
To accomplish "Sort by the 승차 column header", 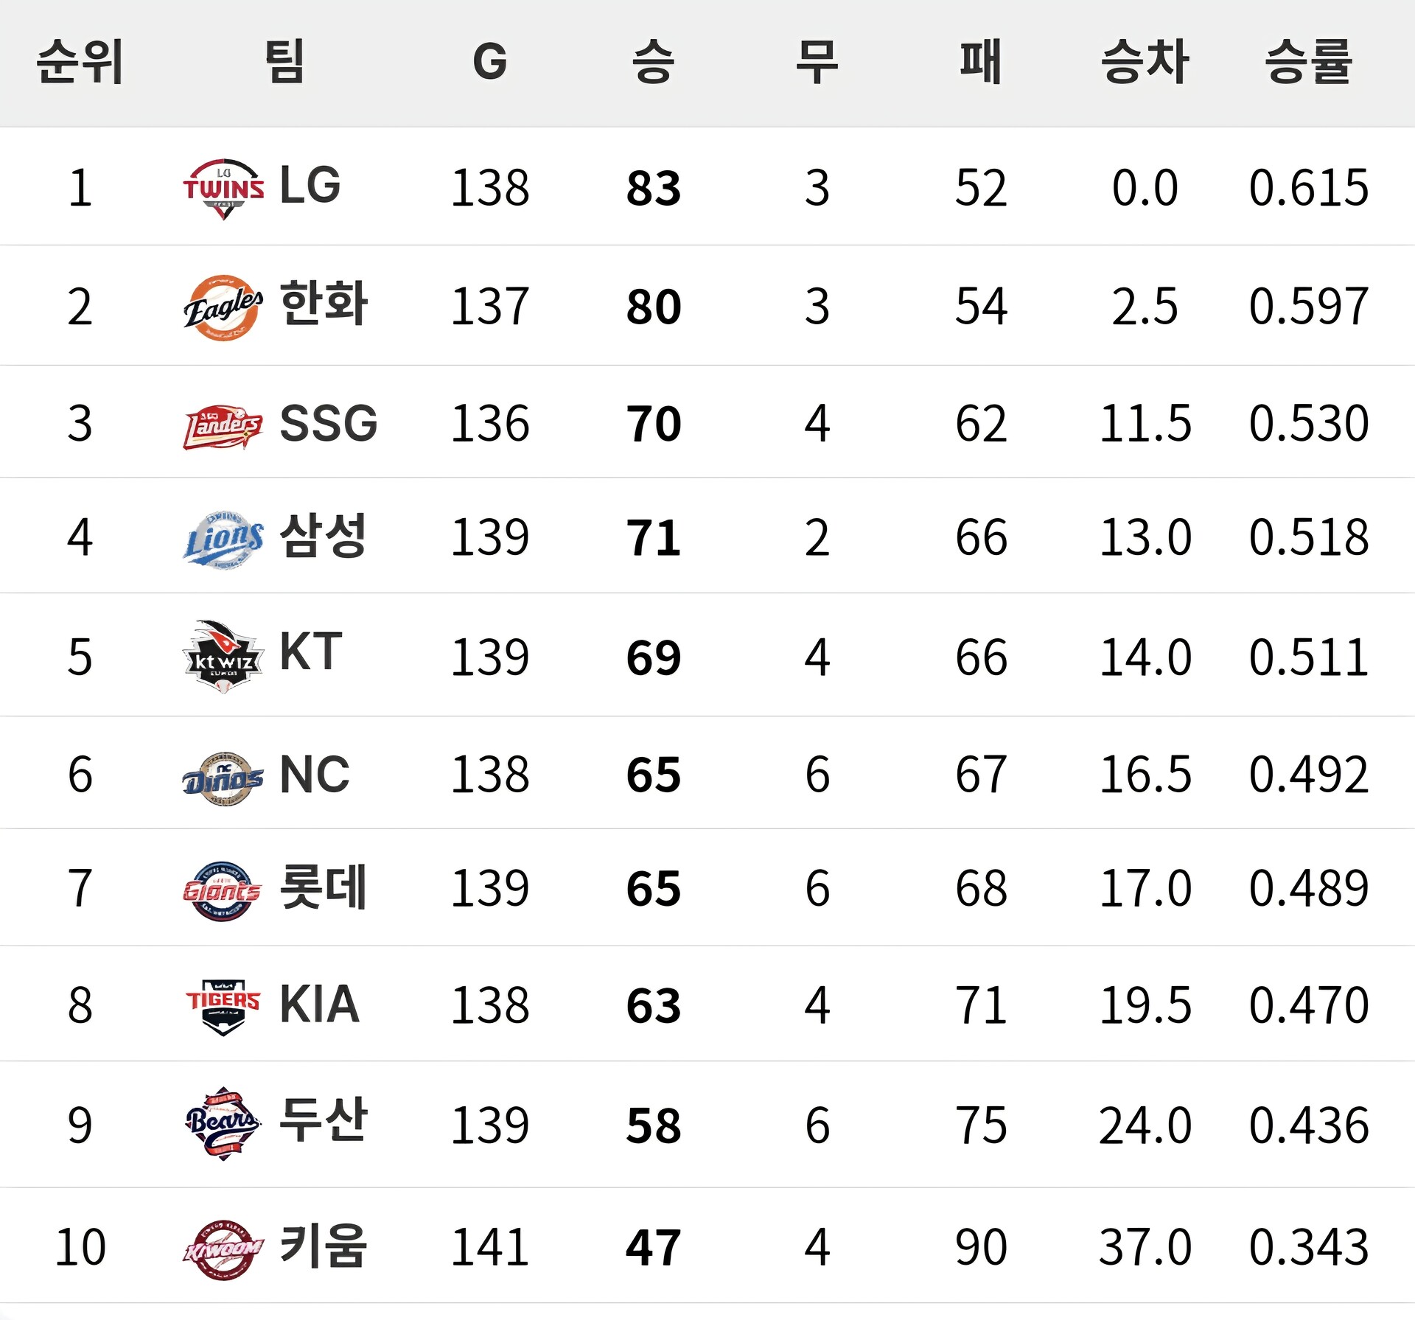I will tap(1145, 62).
